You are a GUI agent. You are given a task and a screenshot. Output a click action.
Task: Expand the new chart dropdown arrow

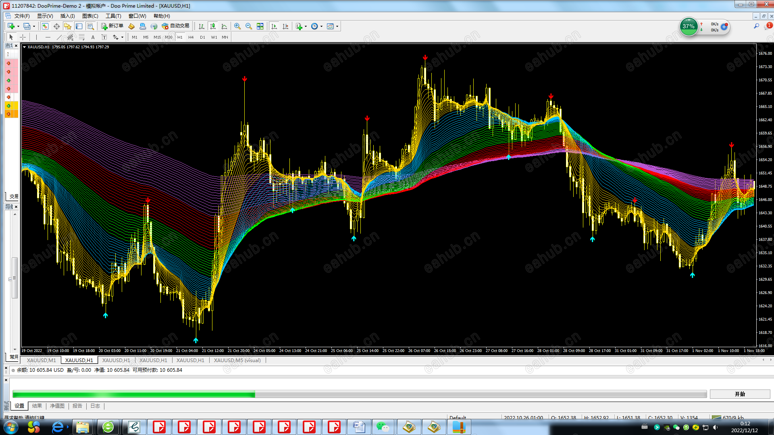click(x=19, y=27)
